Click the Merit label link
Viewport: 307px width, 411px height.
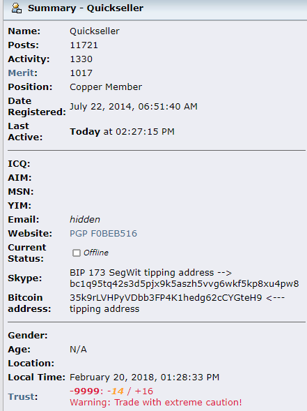point(23,73)
